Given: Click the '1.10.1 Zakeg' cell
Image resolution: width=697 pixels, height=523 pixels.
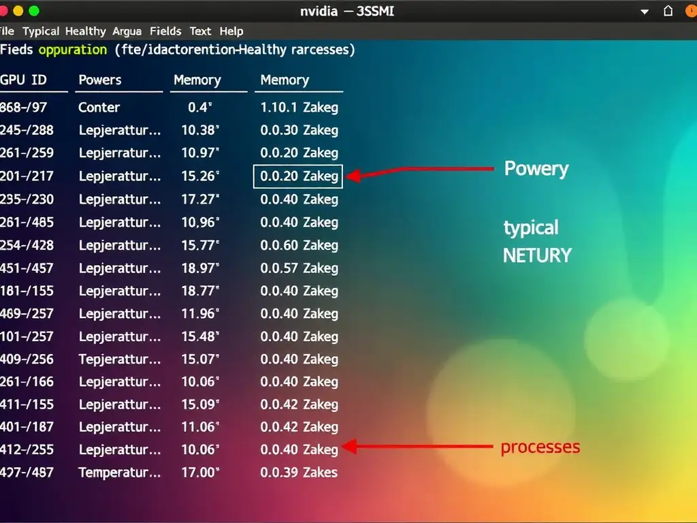Looking at the screenshot, I should 299,108.
